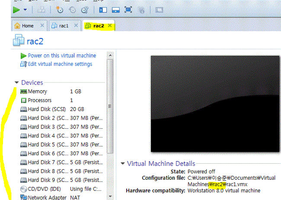281x200 pixels.
Task: Click the Unity mode toolbar icon
Action: (141, 10)
